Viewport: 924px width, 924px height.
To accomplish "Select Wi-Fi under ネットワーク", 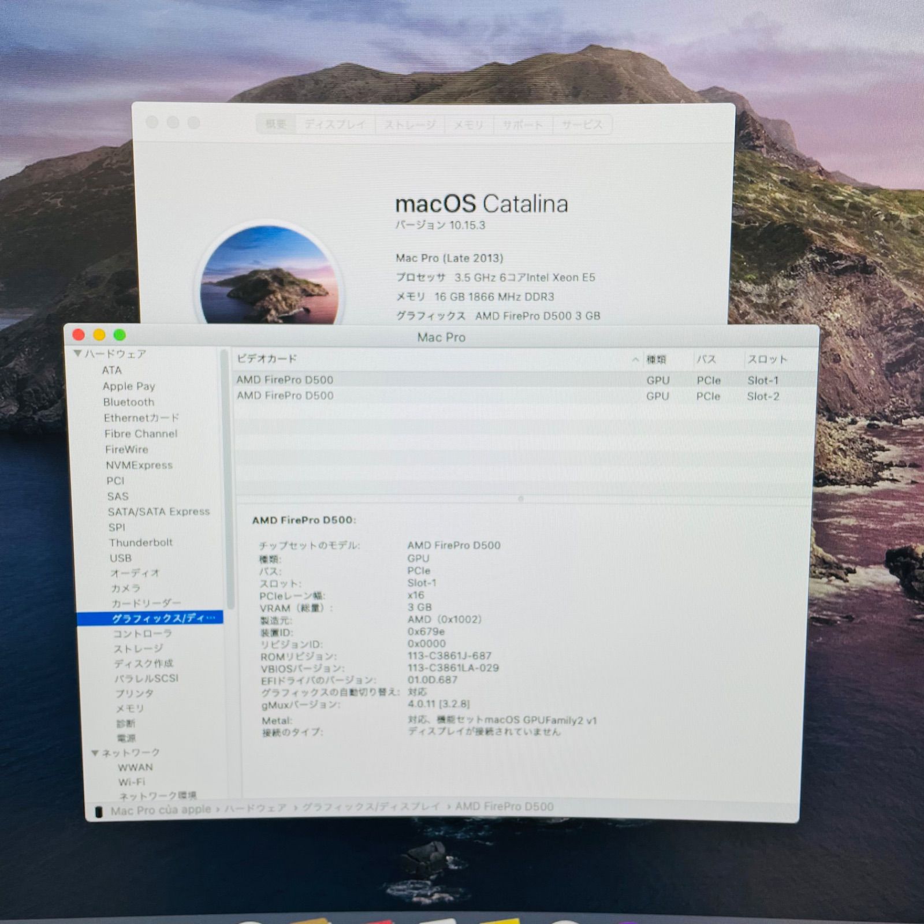I will [132, 782].
